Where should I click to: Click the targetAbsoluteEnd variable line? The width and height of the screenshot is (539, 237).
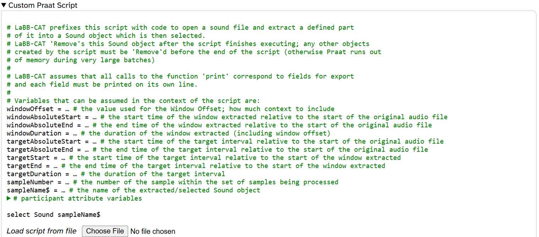(x=217, y=150)
